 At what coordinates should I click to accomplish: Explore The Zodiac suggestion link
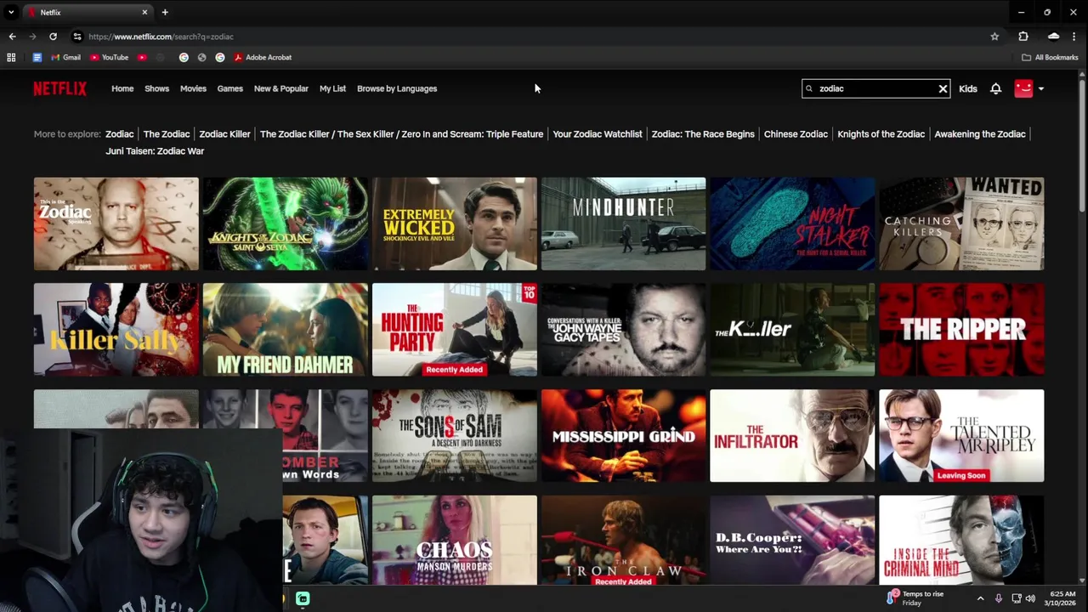tap(167, 134)
